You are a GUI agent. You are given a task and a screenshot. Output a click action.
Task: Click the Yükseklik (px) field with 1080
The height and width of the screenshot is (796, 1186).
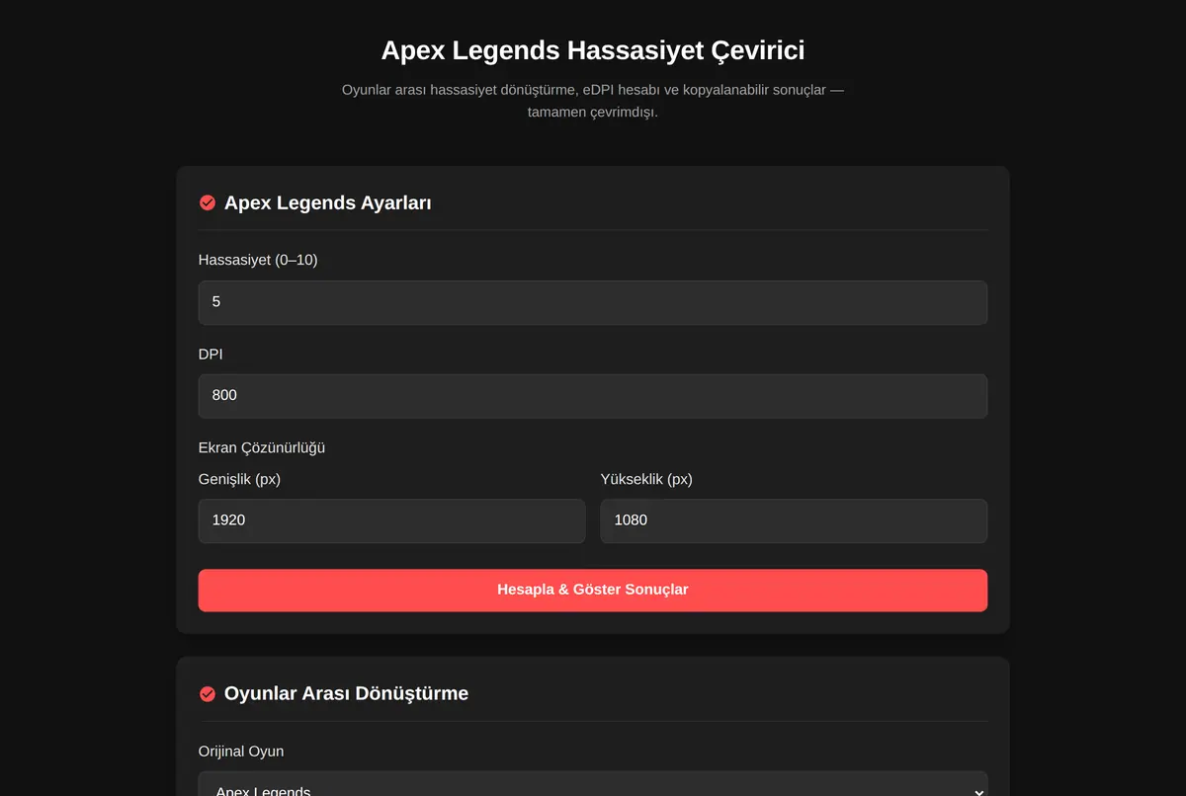pyautogui.click(x=794, y=520)
